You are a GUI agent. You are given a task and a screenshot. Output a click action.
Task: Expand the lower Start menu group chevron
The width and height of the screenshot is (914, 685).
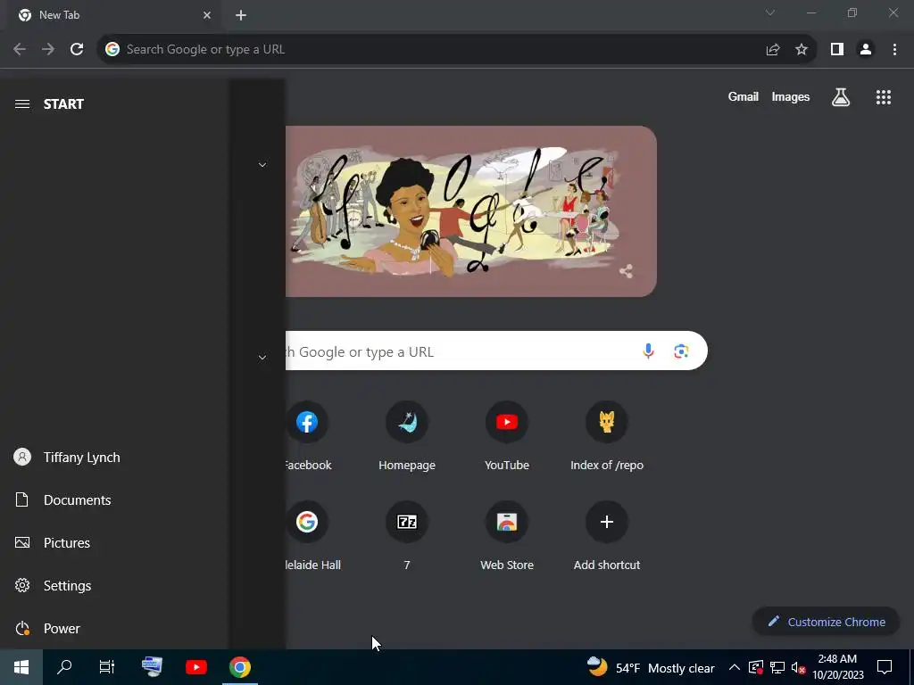(x=262, y=358)
